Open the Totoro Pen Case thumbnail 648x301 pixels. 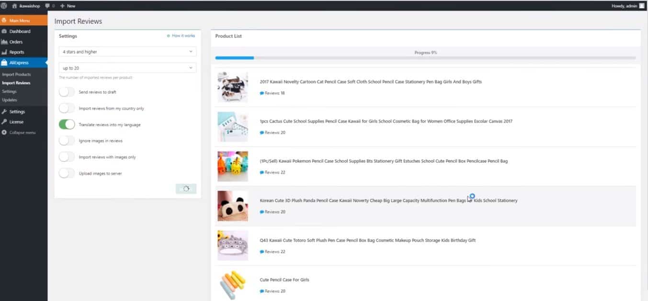233,245
